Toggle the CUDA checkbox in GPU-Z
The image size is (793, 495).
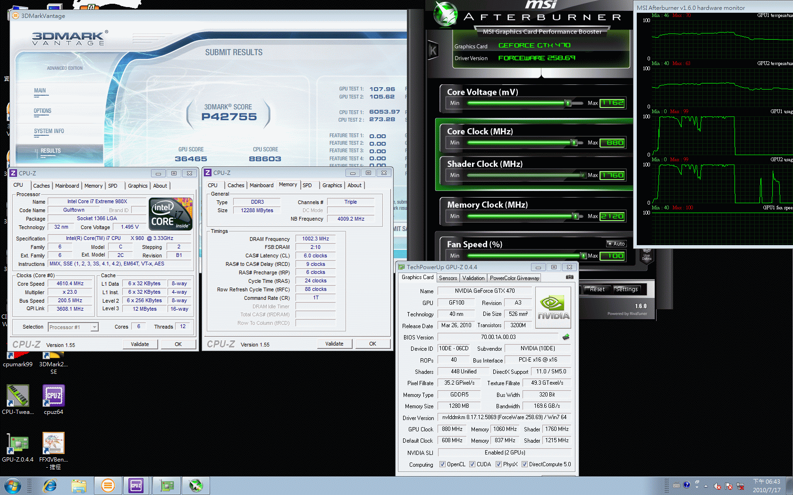472,464
